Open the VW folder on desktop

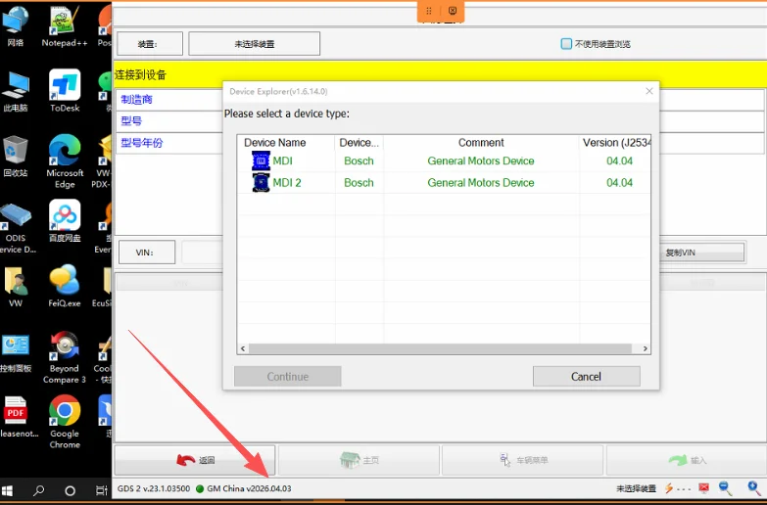[x=15, y=286]
